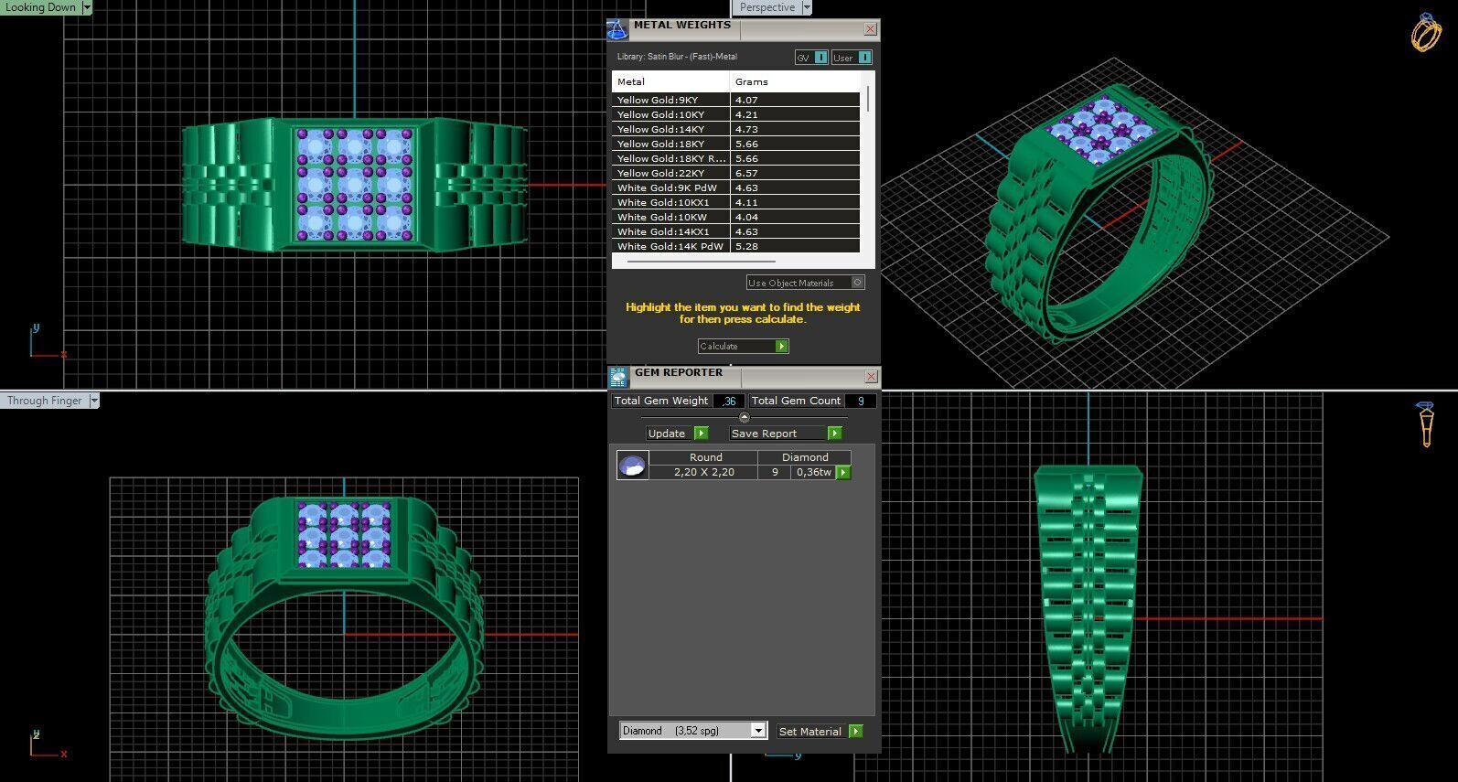Select the Yellow Gold:18KY R... row
The image size is (1458, 782).
pyautogui.click(x=735, y=158)
